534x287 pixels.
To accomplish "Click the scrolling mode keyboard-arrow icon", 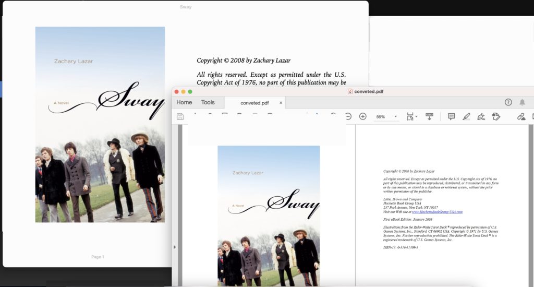I will (430, 116).
